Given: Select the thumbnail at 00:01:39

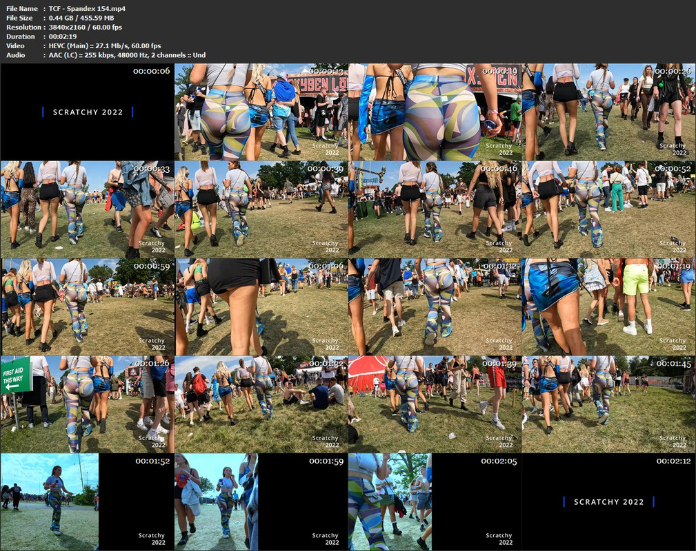Looking at the screenshot, I should [x=435, y=404].
